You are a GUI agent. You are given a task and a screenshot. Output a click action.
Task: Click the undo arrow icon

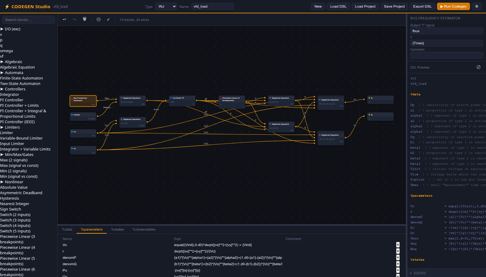64,19
